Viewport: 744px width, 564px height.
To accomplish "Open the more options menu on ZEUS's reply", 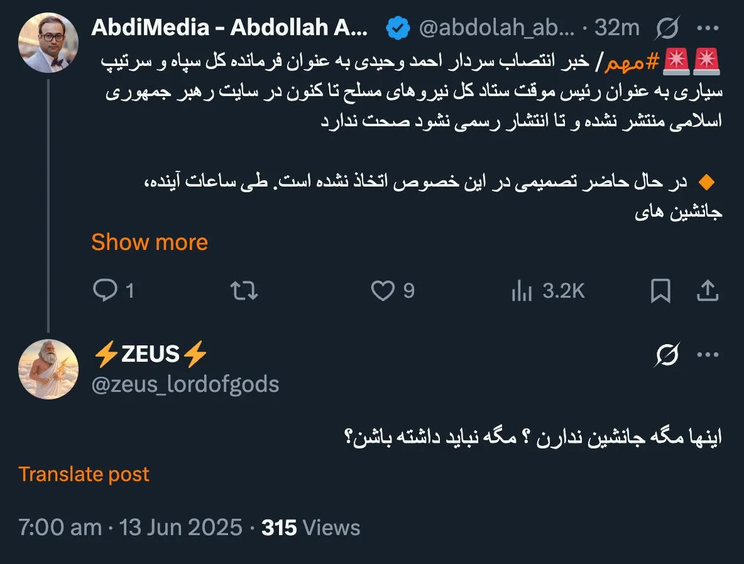I will pos(708,354).
